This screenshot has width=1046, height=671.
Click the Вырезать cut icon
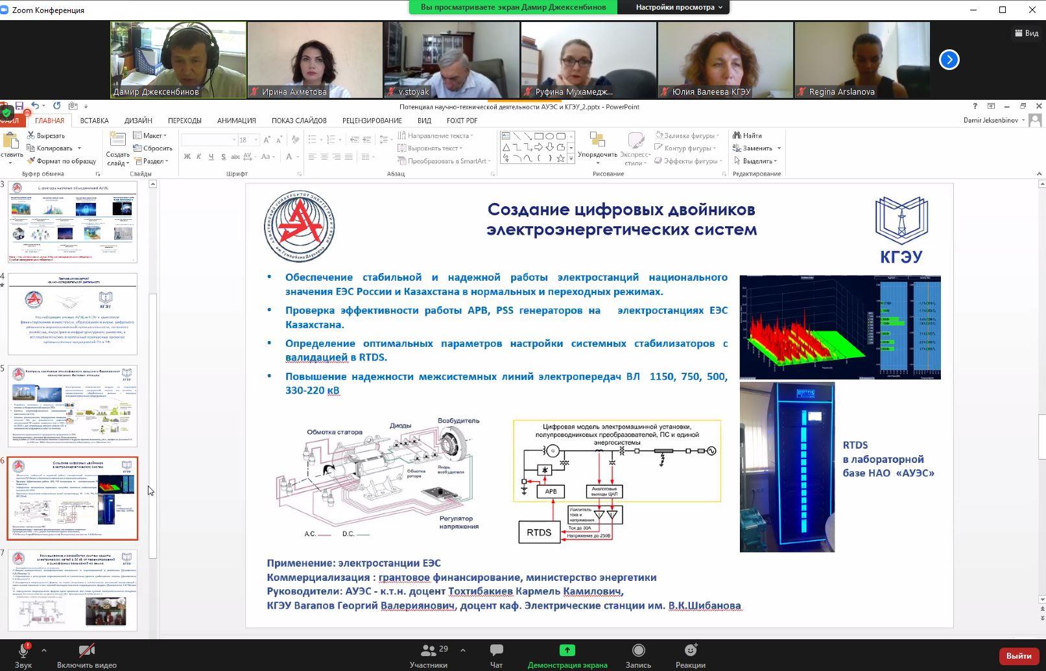pos(31,135)
